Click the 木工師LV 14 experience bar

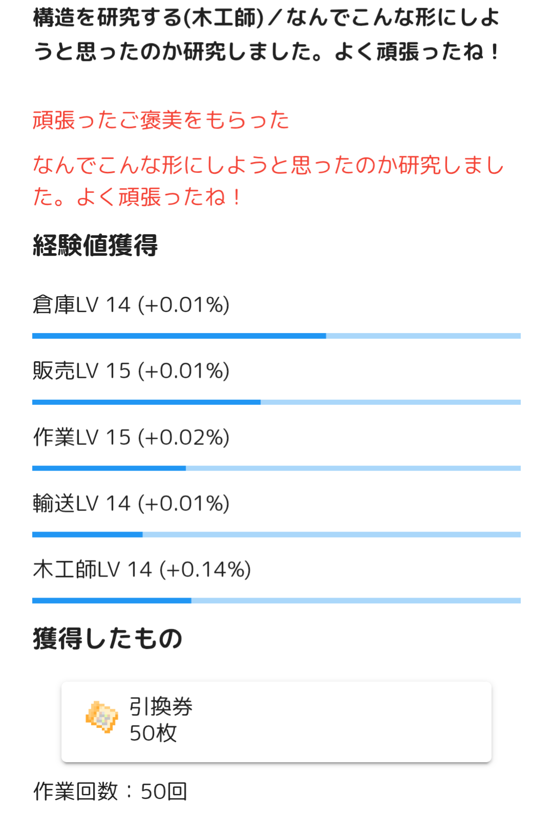[x=276, y=601]
